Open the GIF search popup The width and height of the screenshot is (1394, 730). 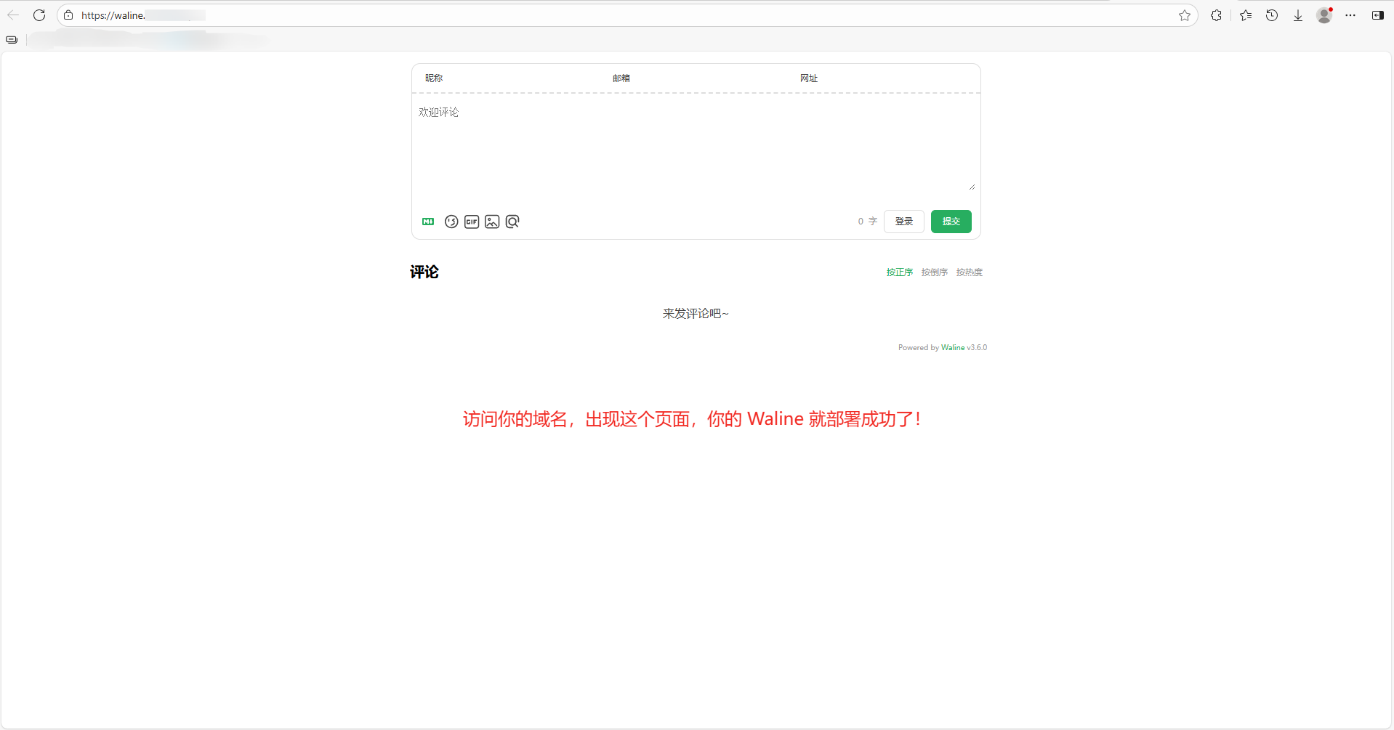(x=472, y=222)
